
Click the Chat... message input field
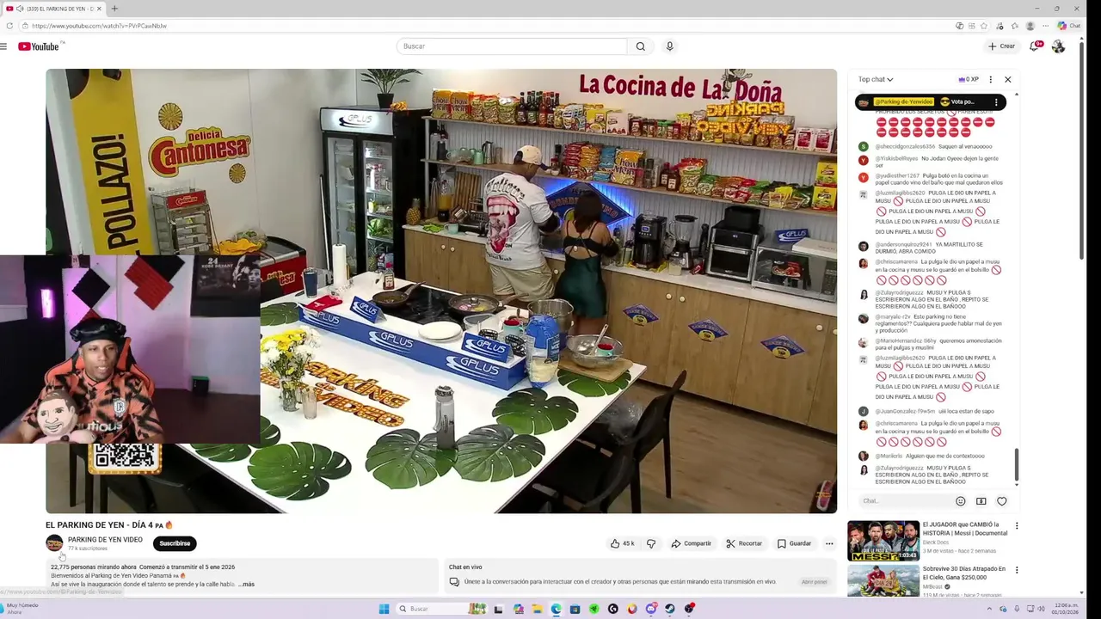(x=905, y=501)
